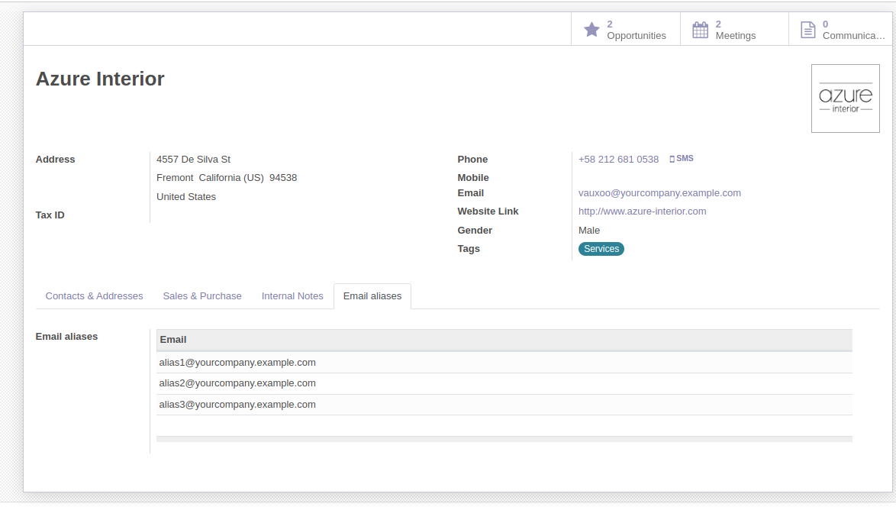Screen dimensions: 896x507
Task: Open the Internal Notes tab
Action: 292,296
